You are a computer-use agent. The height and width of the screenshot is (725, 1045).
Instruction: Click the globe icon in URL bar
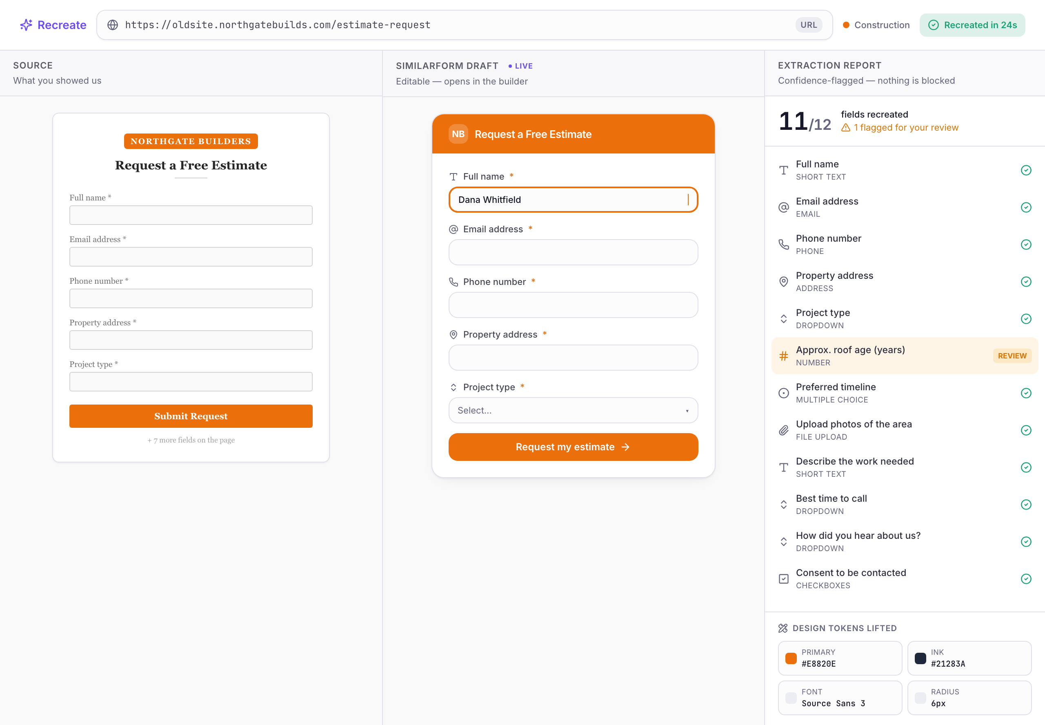click(x=113, y=25)
